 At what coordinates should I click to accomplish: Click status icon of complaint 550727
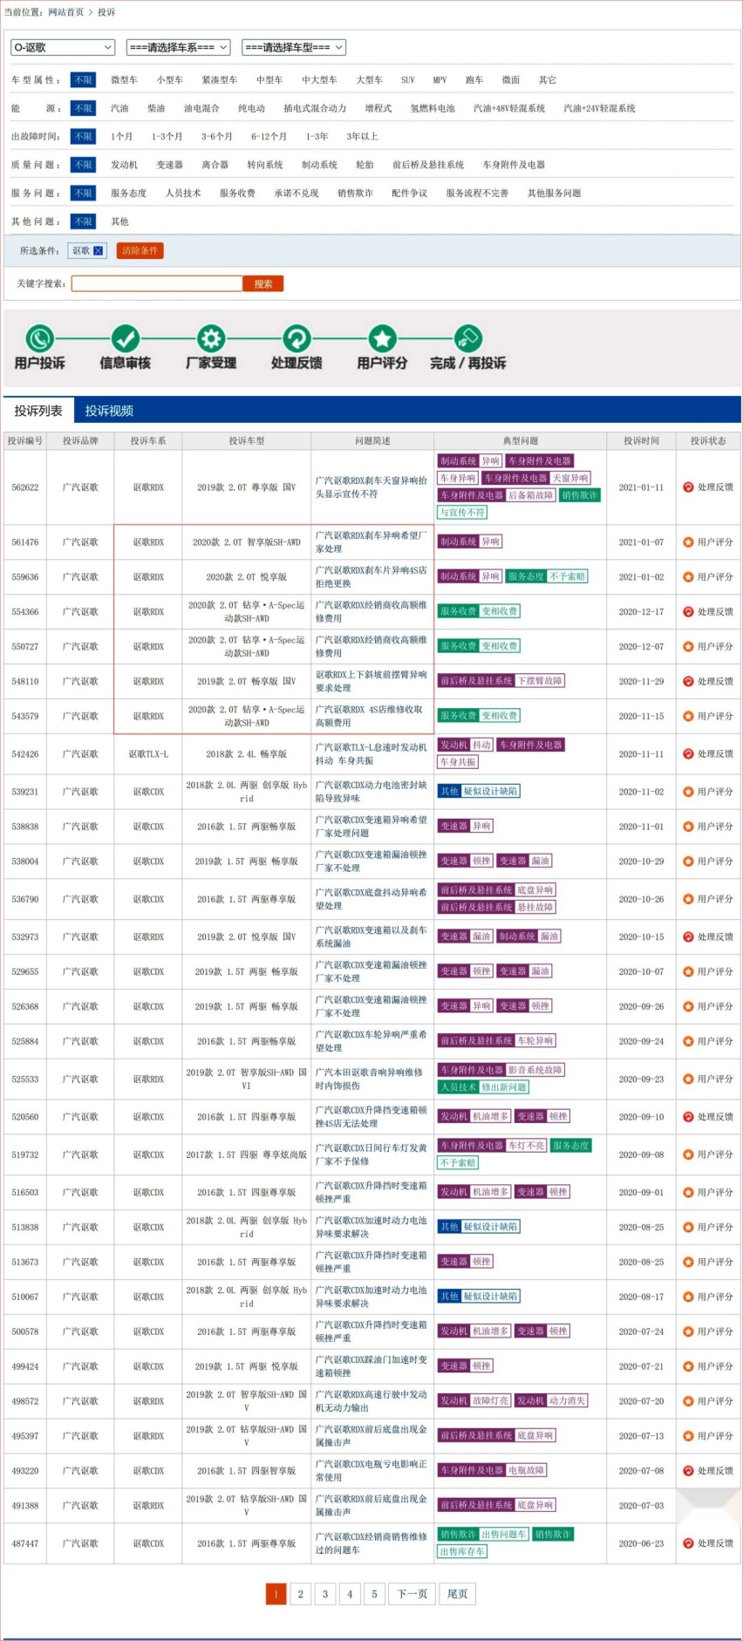[688, 647]
